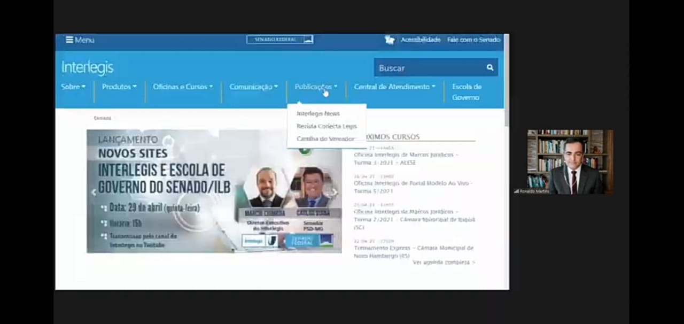The width and height of the screenshot is (684, 324).
Task: Click the Interlegis site logo
Action: pyautogui.click(x=87, y=67)
